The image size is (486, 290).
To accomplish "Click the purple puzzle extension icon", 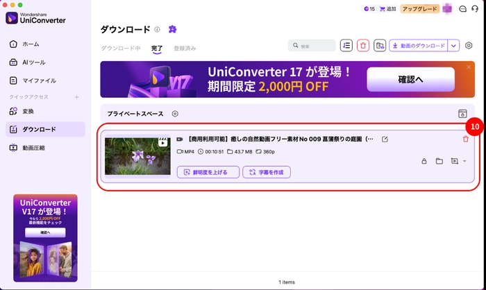I will [172, 29].
